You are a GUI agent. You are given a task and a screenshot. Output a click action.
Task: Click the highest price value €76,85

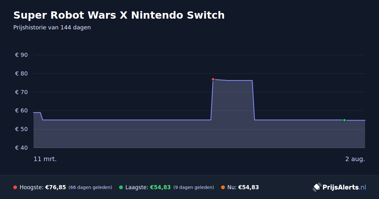tap(56, 187)
